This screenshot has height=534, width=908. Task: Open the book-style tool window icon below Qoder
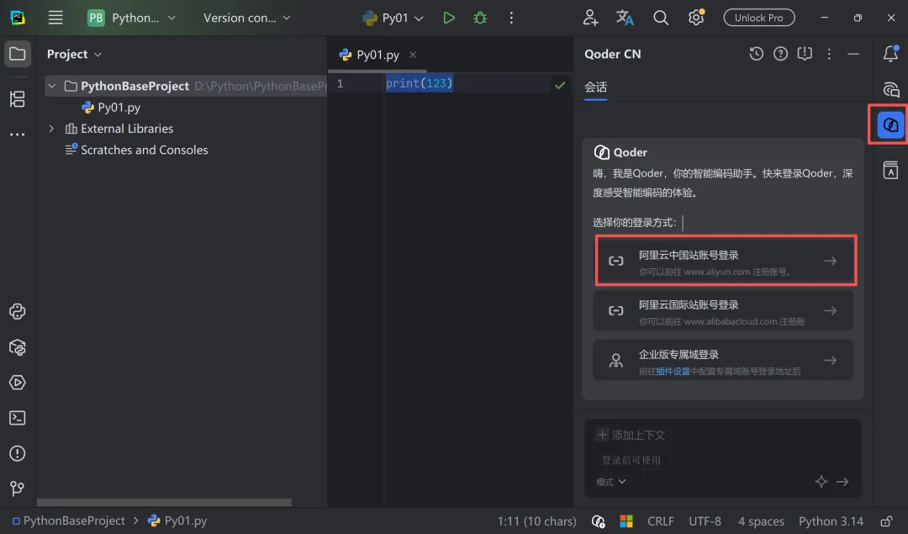coord(890,170)
